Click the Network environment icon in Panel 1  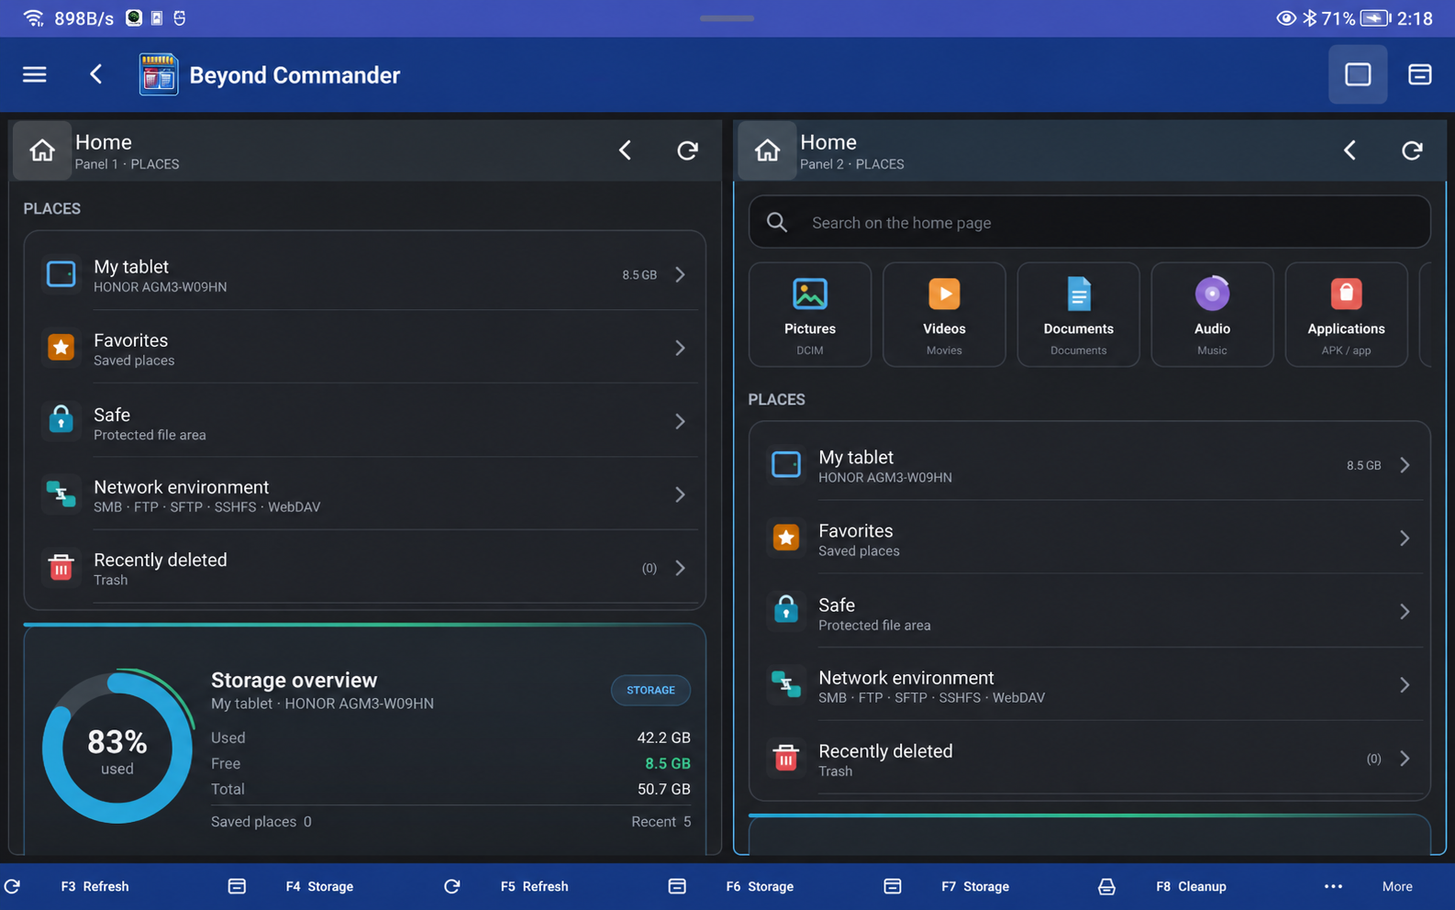(x=61, y=494)
